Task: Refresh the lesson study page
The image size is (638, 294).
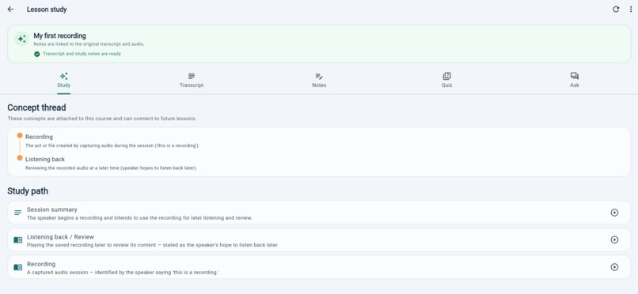Action: (x=616, y=9)
